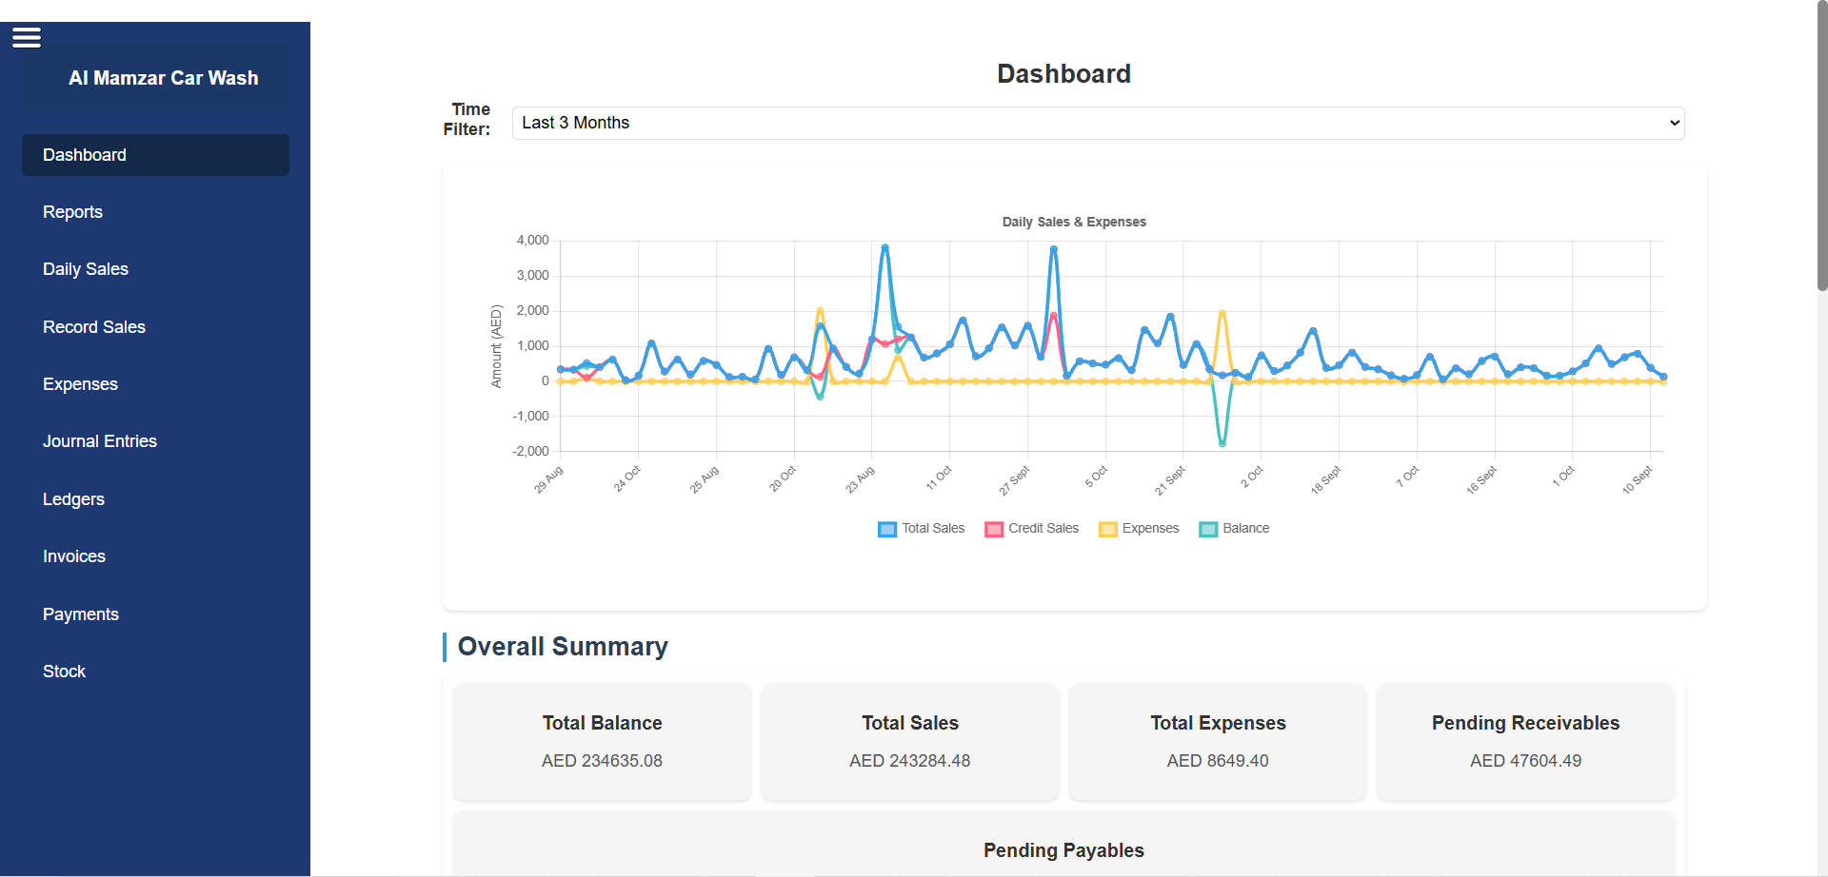
Task: Navigate to Record Sales
Action: (x=94, y=327)
